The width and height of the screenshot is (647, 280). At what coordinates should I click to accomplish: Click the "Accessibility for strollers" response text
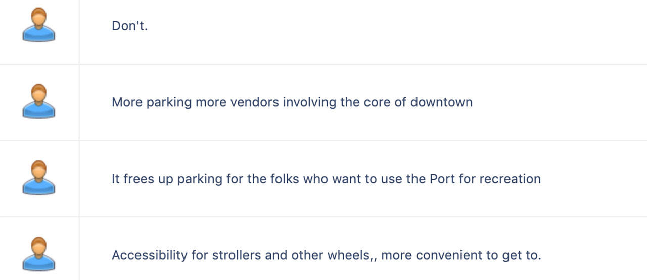click(327, 255)
